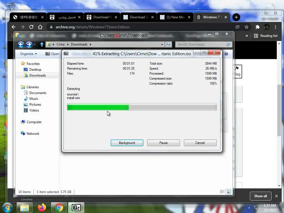
Task: Click the browser page scrollbar
Action: click(279, 110)
